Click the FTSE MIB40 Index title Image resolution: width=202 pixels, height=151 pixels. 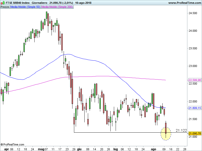18,3
